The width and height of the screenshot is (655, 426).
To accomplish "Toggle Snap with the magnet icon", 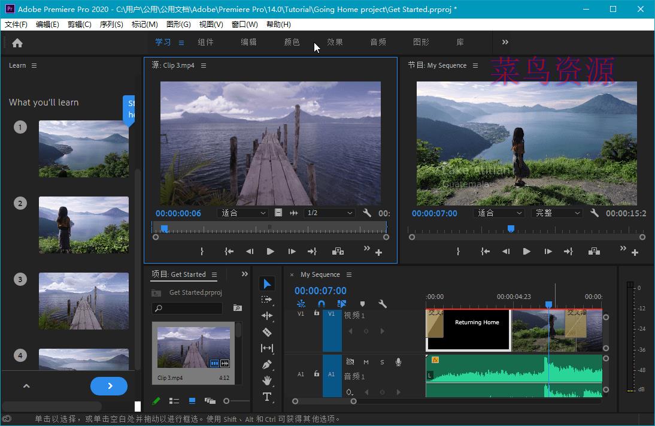I will pos(322,304).
